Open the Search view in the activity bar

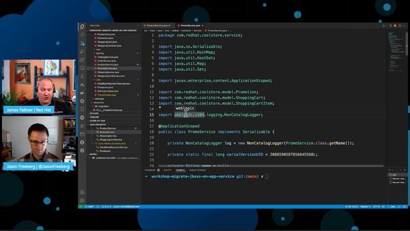pos(82,35)
